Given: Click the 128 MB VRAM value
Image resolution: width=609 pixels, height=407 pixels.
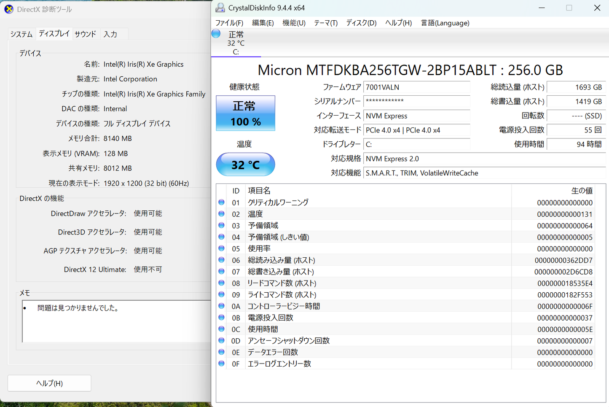Looking at the screenshot, I should coord(115,154).
